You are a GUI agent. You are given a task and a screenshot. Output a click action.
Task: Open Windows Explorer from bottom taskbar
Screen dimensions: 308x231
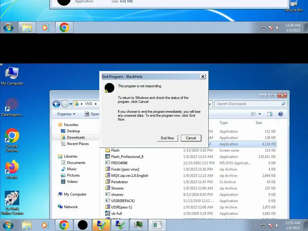pyautogui.click(x=27, y=225)
